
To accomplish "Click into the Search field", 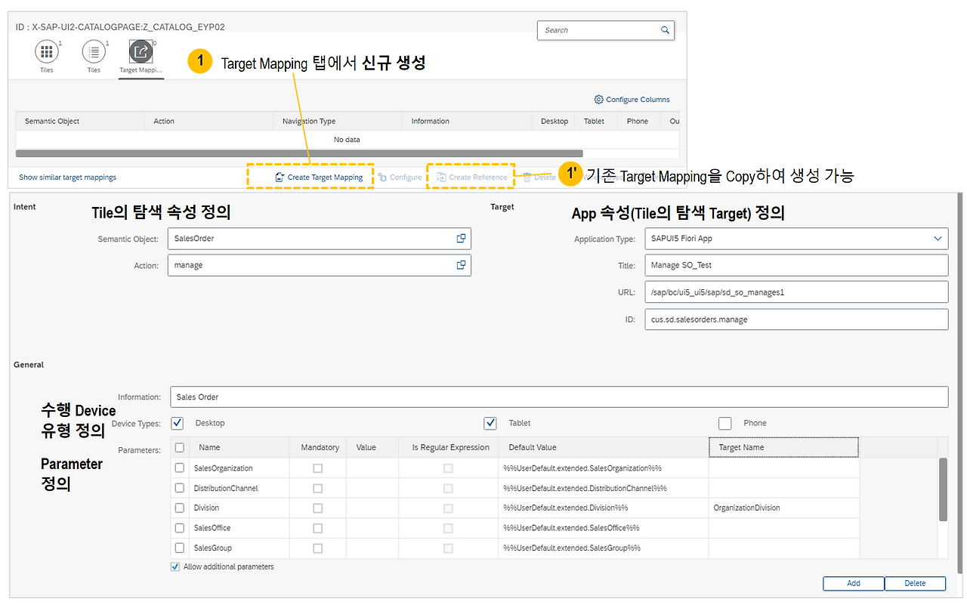I will (605, 30).
